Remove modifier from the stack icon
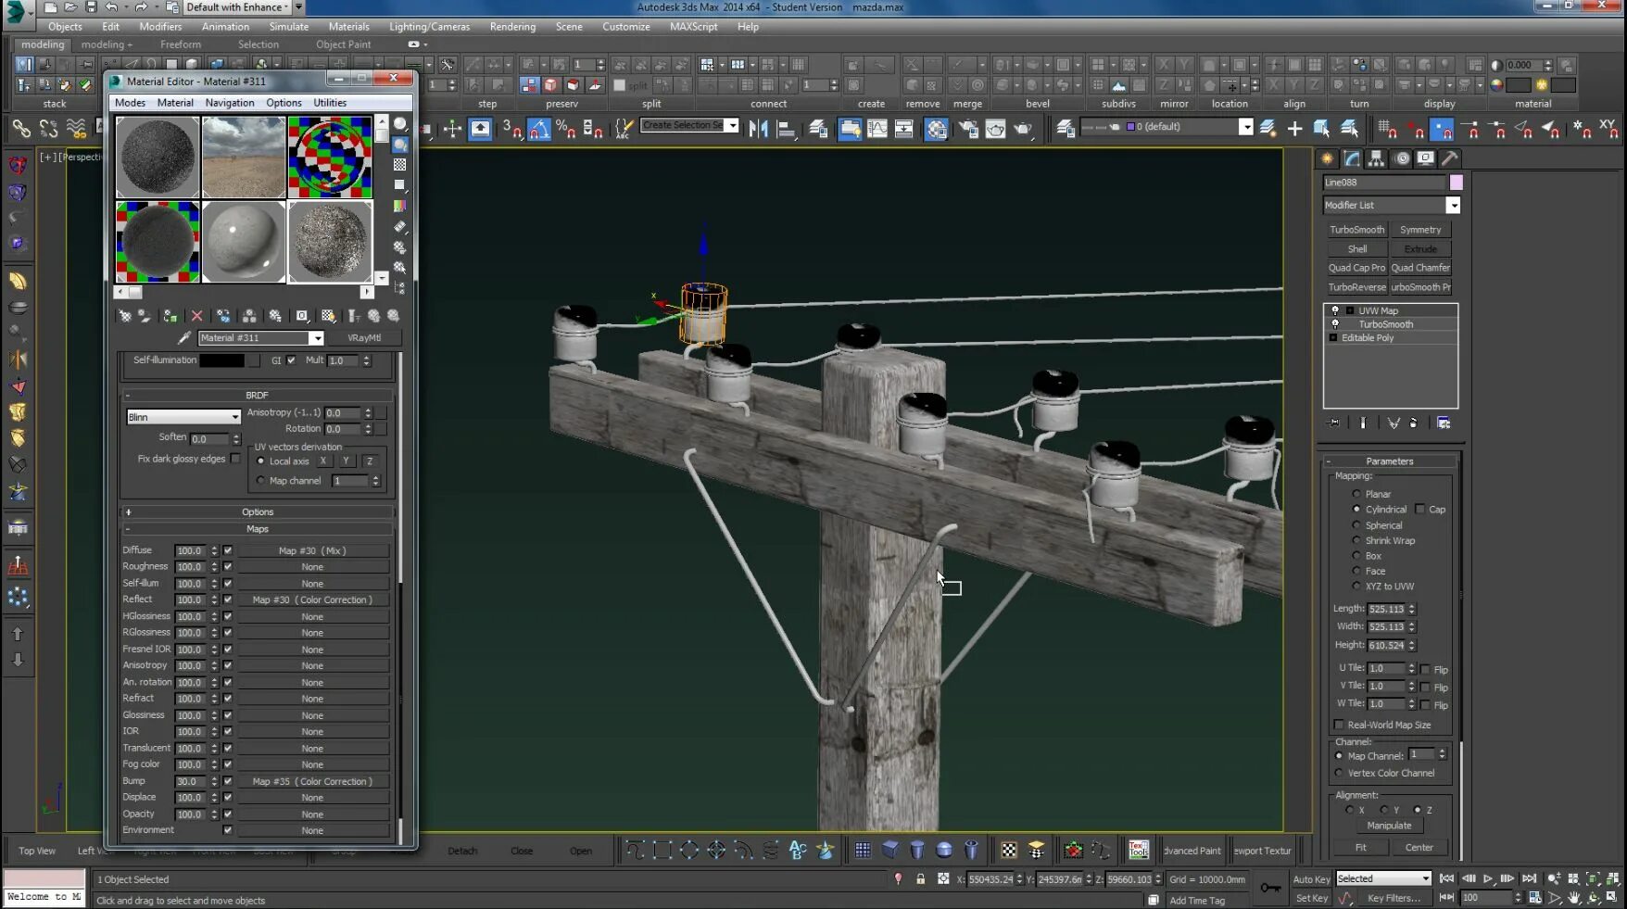Image resolution: width=1627 pixels, height=909 pixels. click(1414, 423)
